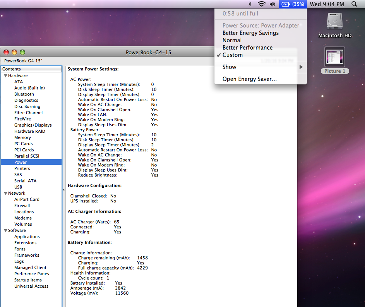Click the Bluetooth menu bar icon
This screenshot has width=365, height=307.
tap(250, 4)
